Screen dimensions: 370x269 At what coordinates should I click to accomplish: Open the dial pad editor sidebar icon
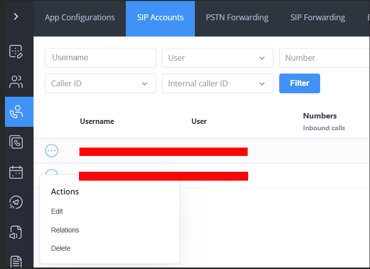[16, 51]
